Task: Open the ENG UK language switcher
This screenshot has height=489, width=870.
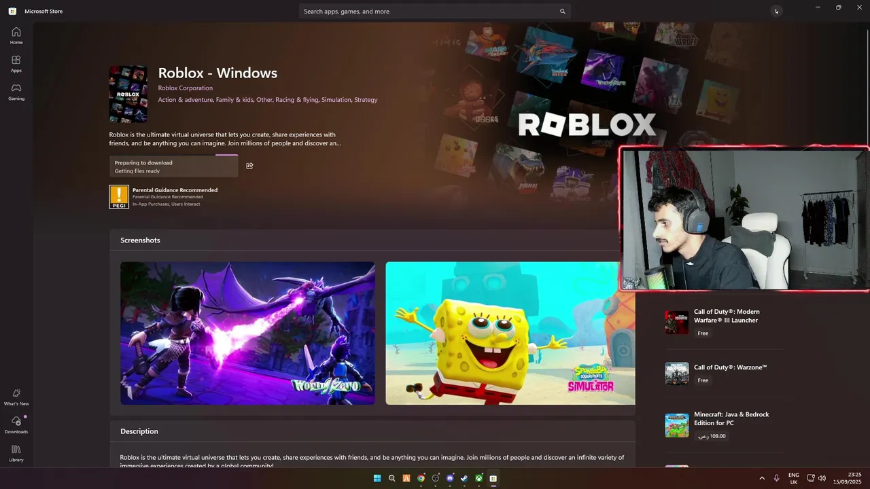Action: point(794,478)
